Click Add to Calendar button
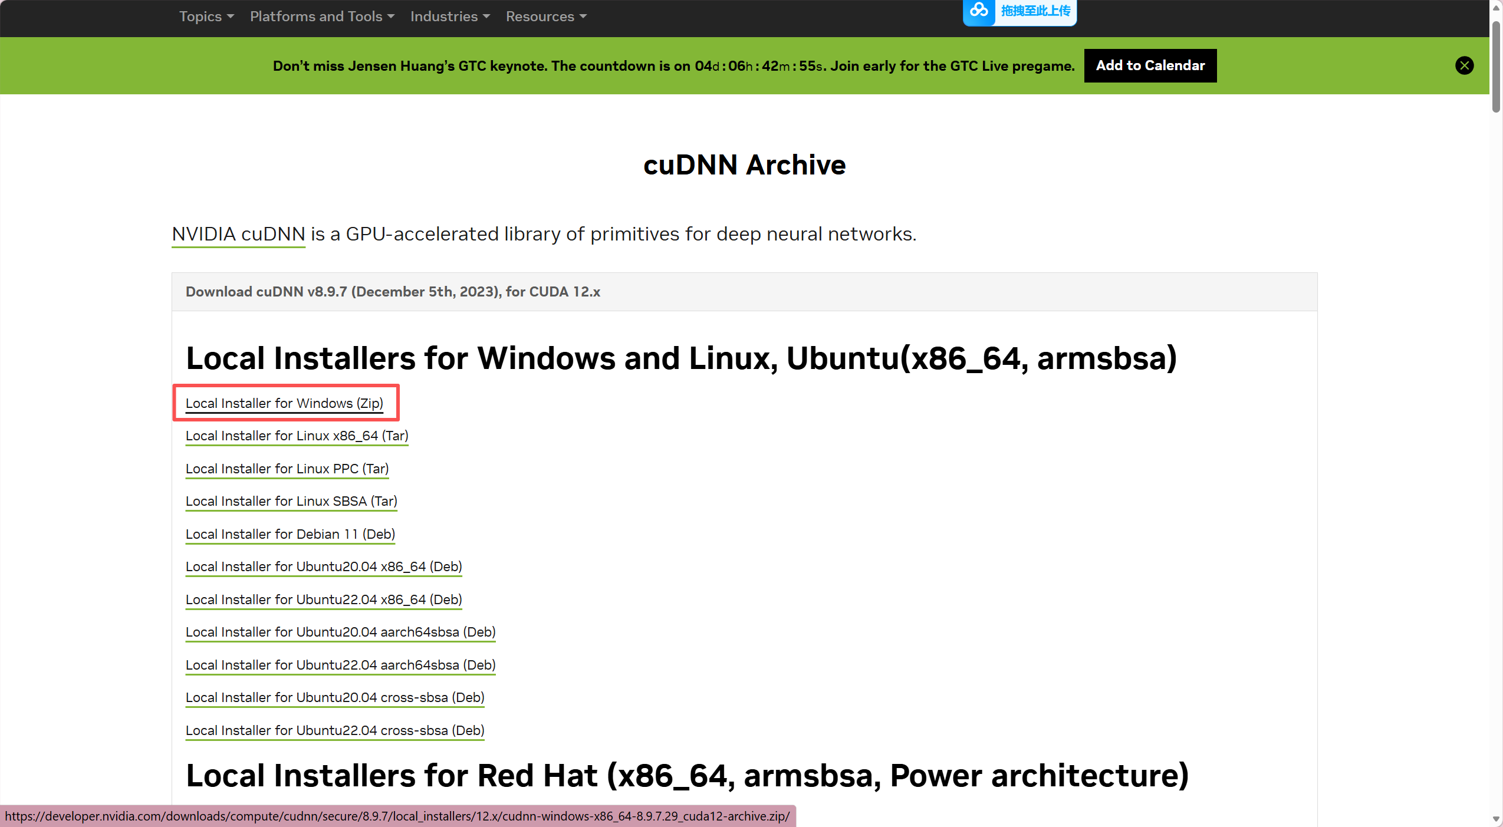Screen dimensions: 1503x827 click(x=1150, y=65)
